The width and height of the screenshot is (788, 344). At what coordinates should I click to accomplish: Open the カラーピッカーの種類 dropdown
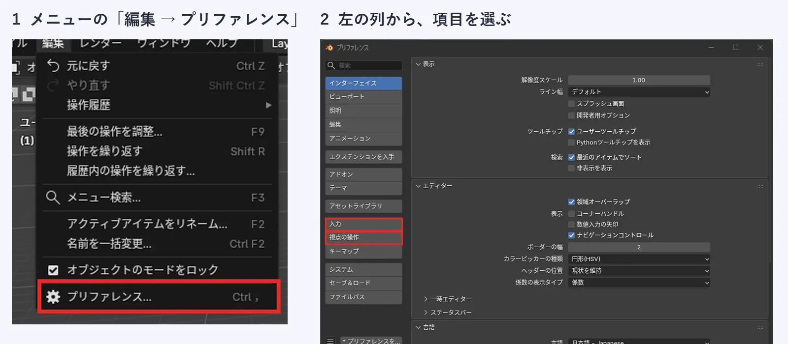[639, 259]
